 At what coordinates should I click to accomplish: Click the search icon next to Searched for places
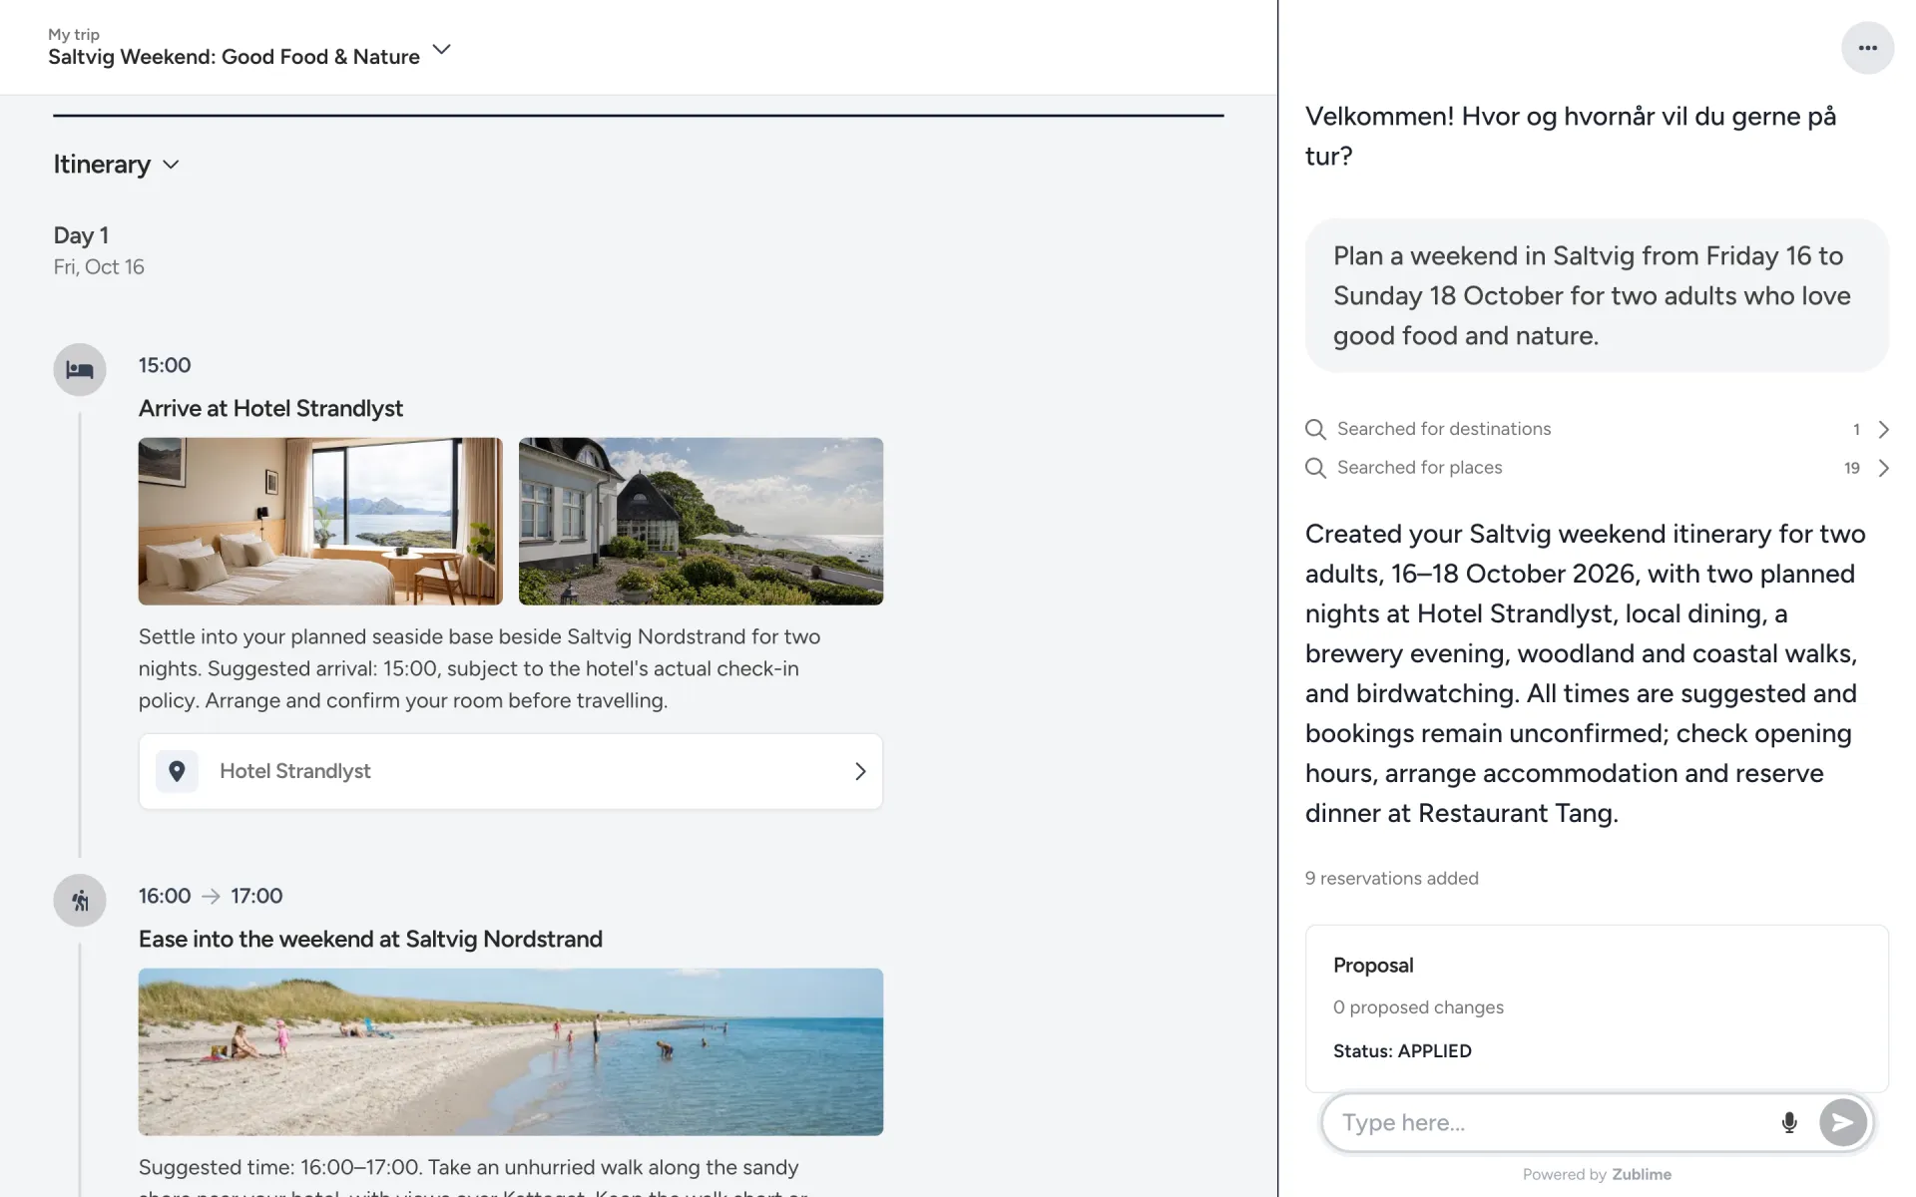1315,468
